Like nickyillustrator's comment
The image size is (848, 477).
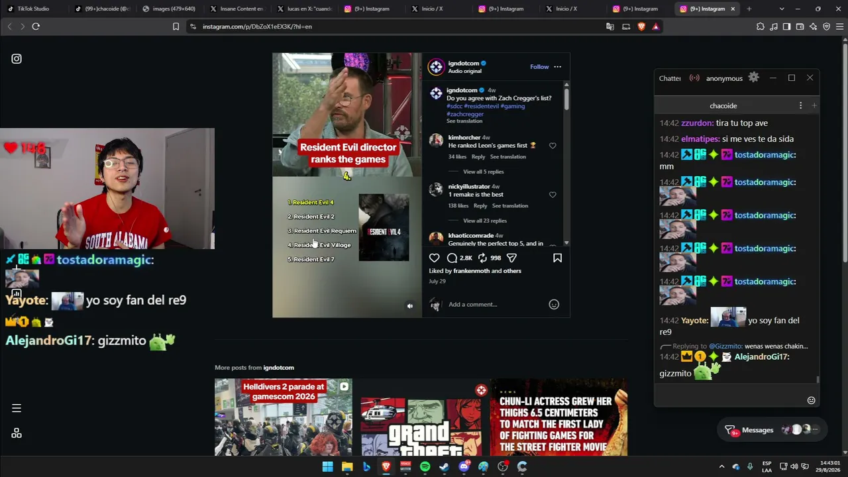pyautogui.click(x=553, y=195)
